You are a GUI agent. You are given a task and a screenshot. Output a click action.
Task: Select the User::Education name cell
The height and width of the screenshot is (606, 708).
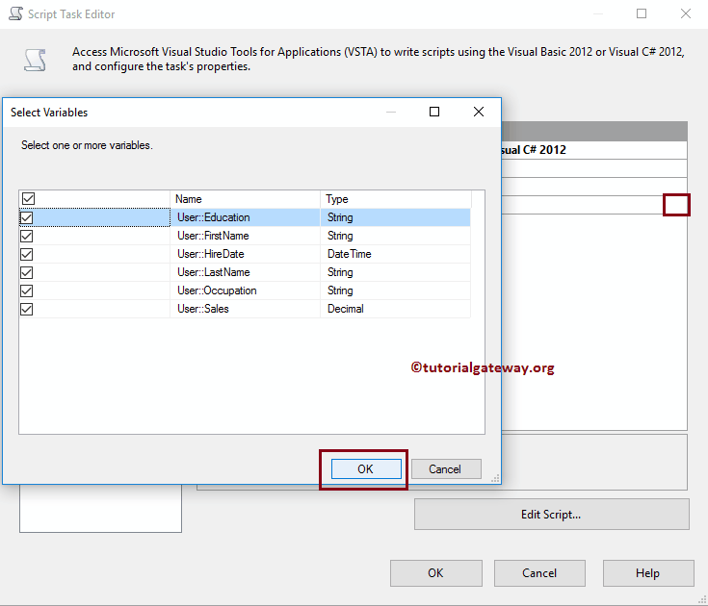tap(246, 217)
